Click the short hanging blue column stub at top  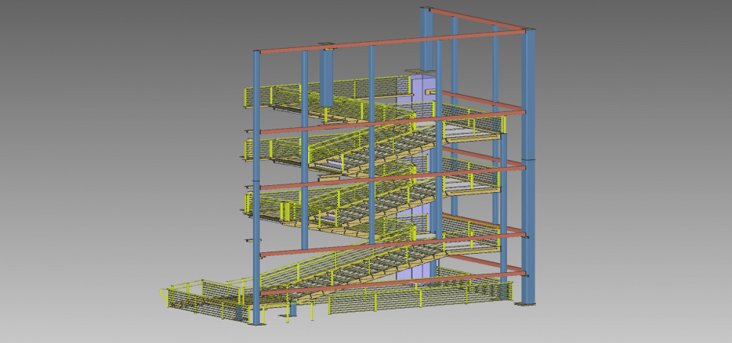tap(327, 78)
